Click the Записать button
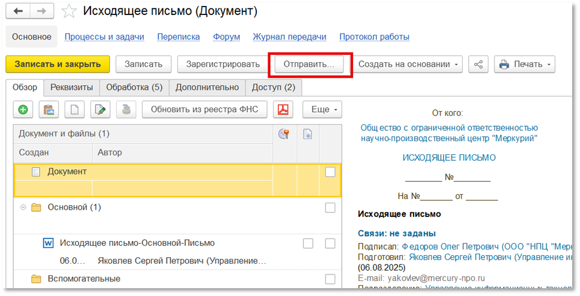Image resolution: width=580 pixels, height=296 pixels. pos(144,65)
